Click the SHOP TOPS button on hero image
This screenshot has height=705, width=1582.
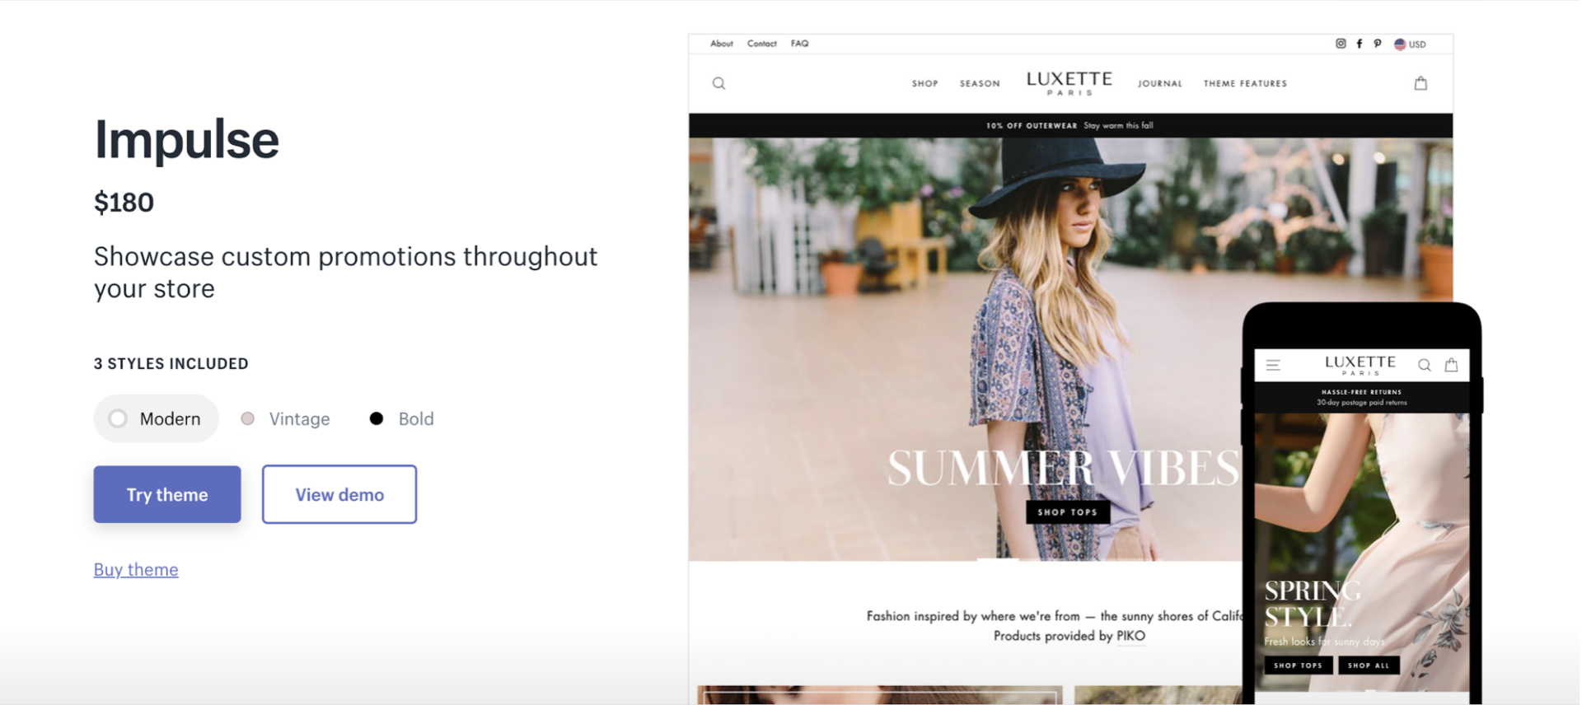click(1068, 512)
